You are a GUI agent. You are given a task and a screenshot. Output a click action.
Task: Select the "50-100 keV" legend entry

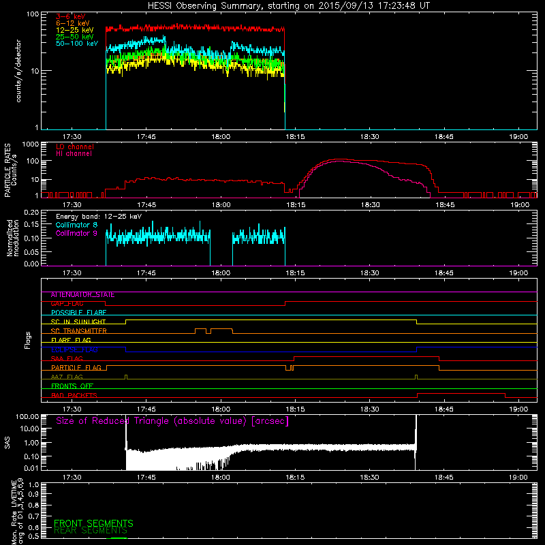point(77,43)
